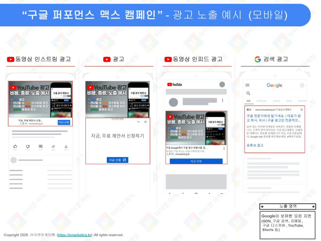The width and height of the screenshot is (321, 241).
Task: Click the 스폰서 · inmarketing.kr label on the in-stream ad
Action: 31,124
